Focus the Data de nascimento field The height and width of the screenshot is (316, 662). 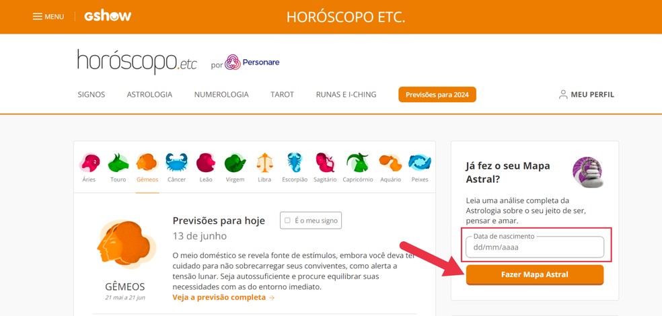pos(534,247)
